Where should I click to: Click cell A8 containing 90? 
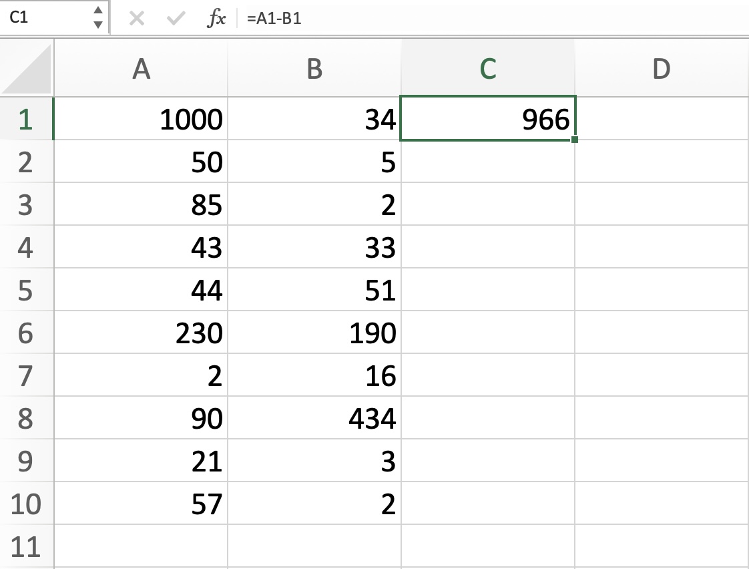point(141,417)
